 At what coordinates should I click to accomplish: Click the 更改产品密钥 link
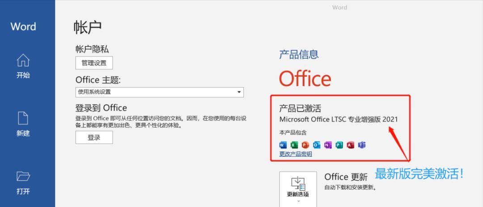296,154
